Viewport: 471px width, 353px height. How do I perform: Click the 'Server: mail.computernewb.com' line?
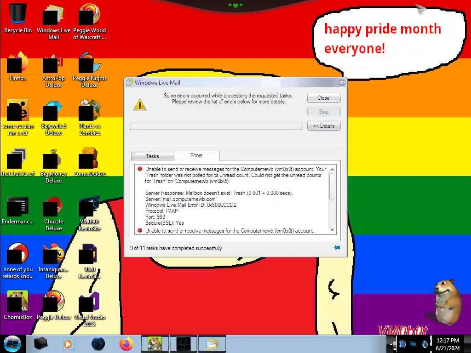pyautogui.click(x=180, y=199)
